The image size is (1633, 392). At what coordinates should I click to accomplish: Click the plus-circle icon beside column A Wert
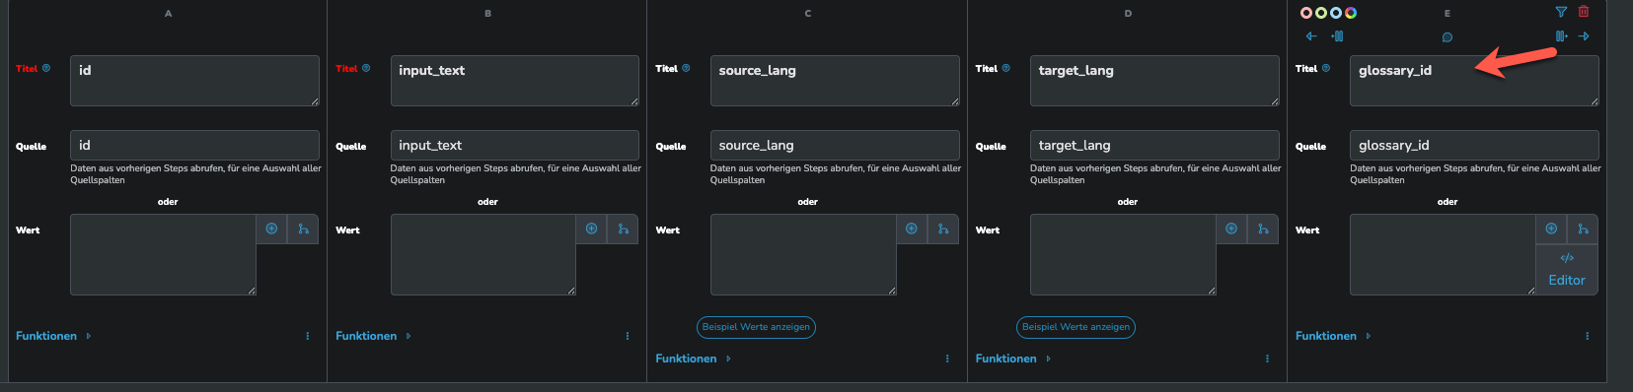[x=271, y=229]
